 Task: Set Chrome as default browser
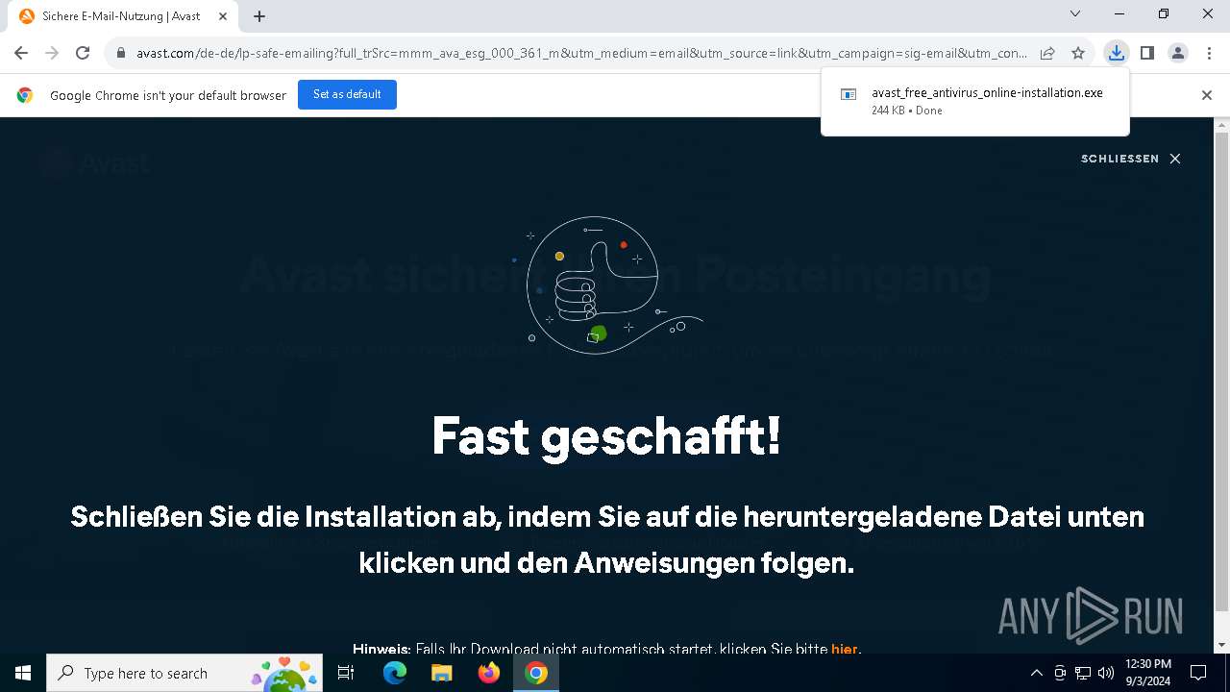[x=347, y=94]
